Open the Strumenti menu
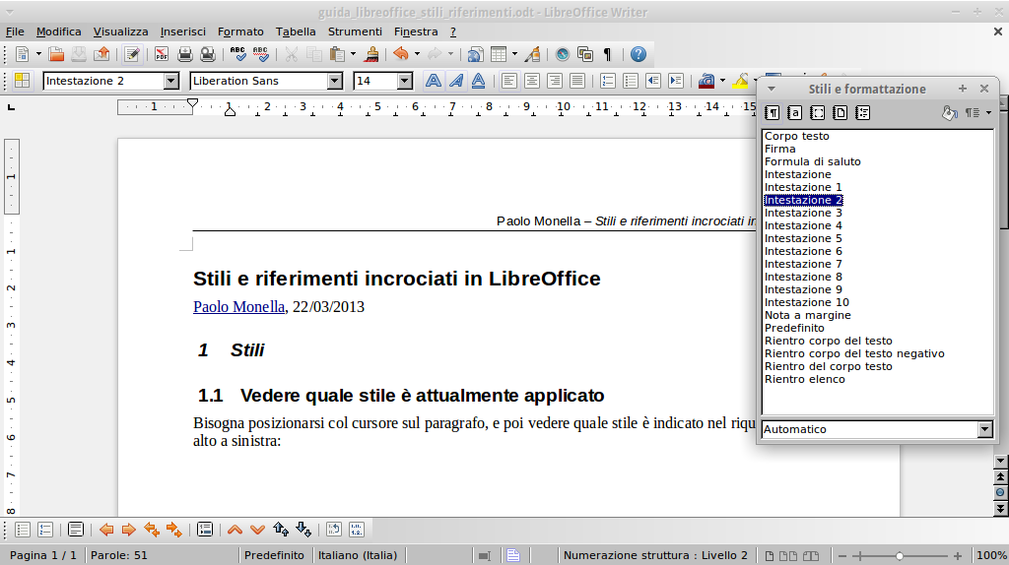Image resolution: width=1009 pixels, height=565 pixels. pyautogui.click(x=355, y=31)
